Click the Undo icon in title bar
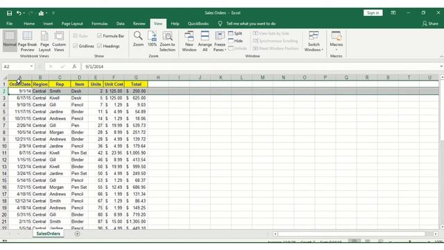444x250 pixels. click(19, 13)
